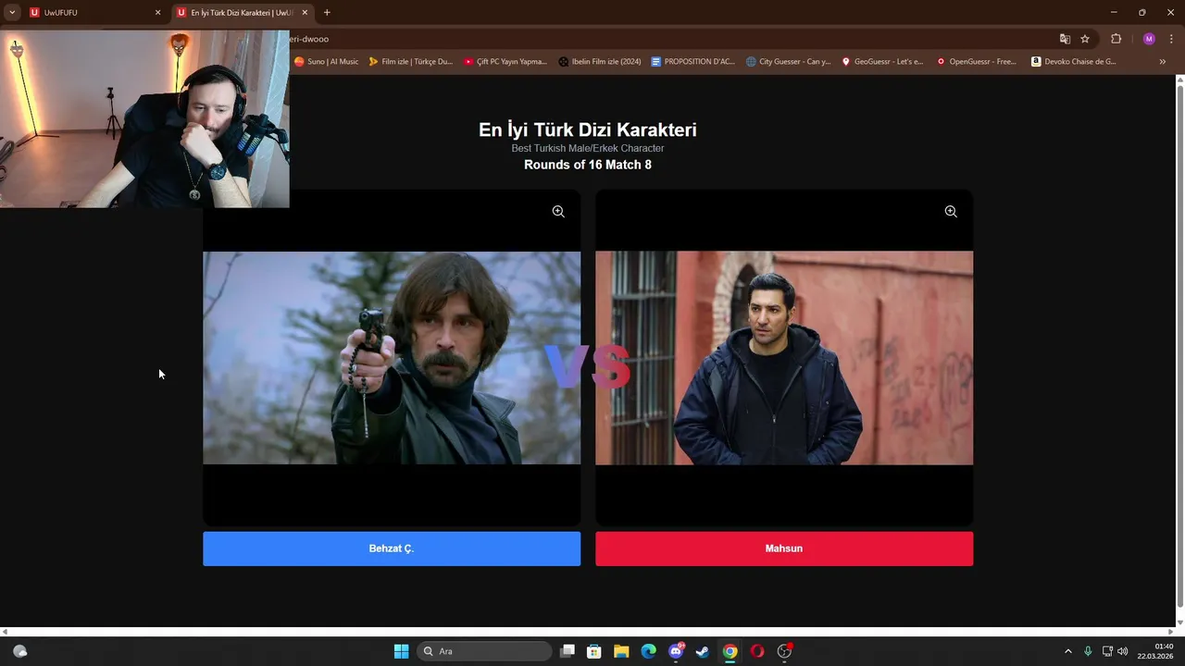Show hidden system tray icons
Viewport: 1185px width, 666px height.
(1067, 651)
